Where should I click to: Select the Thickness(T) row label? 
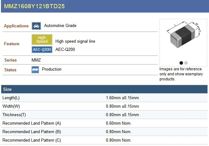[14, 115]
